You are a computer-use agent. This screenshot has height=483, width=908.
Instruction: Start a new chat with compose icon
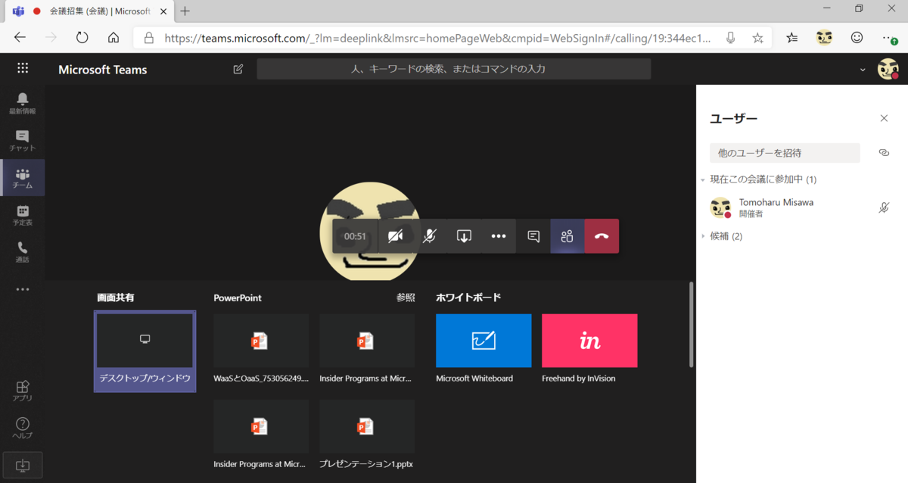tap(238, 69)
